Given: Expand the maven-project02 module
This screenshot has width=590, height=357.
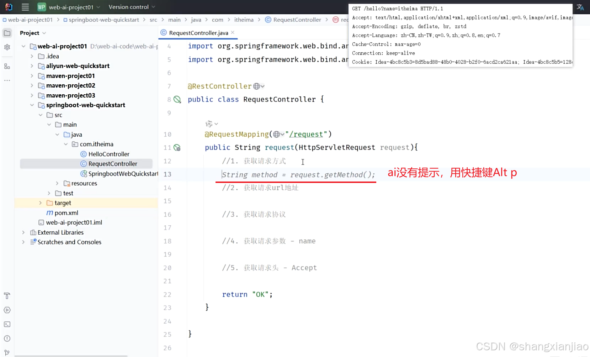Looking at the screenshot, I should 32,85.
